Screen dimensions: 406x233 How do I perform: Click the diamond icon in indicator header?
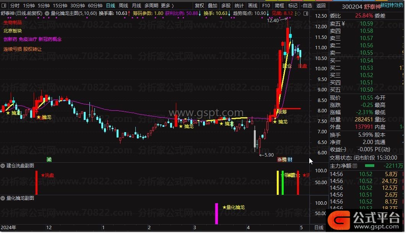[299, 13]
